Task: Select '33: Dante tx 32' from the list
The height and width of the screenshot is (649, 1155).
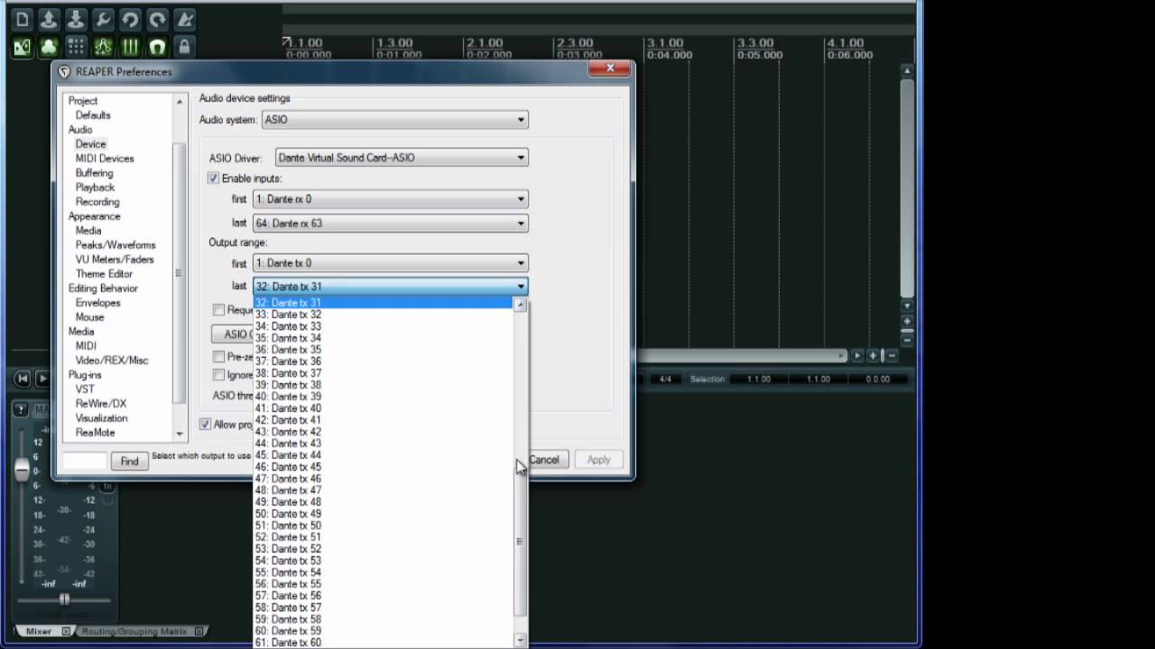Action: pyautogui.click(x=383, y=315)
